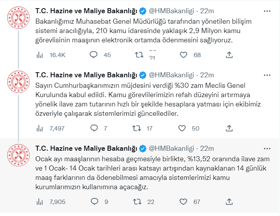The height and width of the screenshot is (216, 280).
Task: Open @HMBakanligi handle in the second tweet
Action: click(x=172, y=75)
